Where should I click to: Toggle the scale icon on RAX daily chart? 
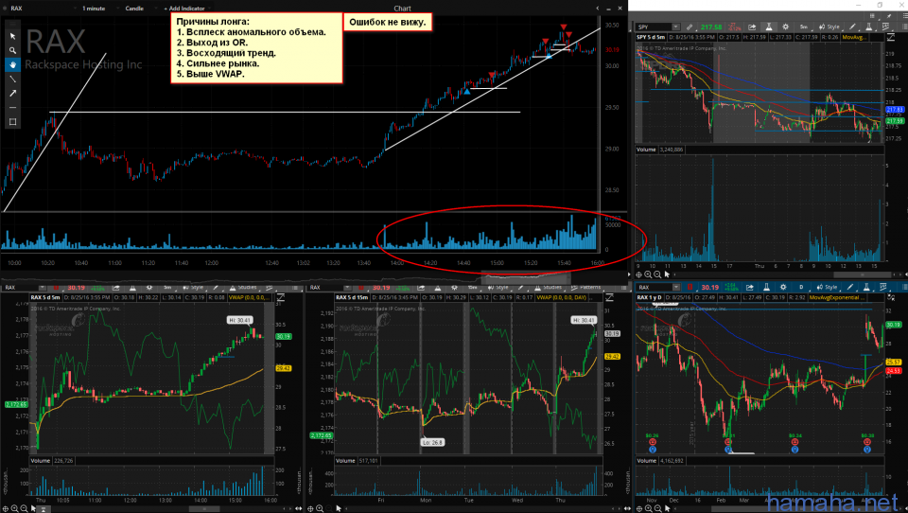[x=891, y=298]
